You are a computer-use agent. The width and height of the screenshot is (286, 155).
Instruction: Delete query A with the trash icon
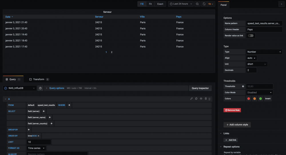point(206,99)
